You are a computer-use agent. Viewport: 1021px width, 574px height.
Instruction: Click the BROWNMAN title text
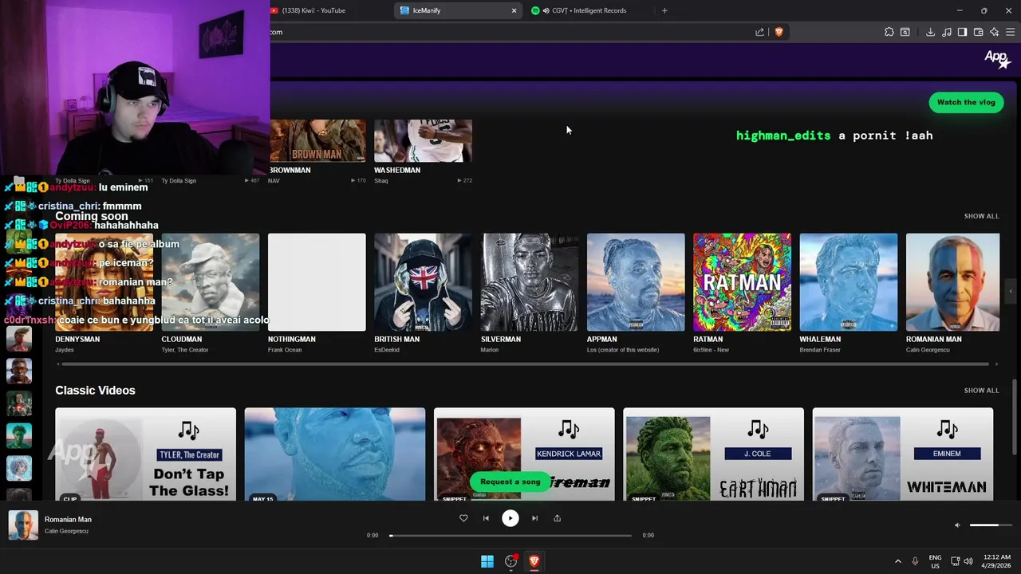290,170
